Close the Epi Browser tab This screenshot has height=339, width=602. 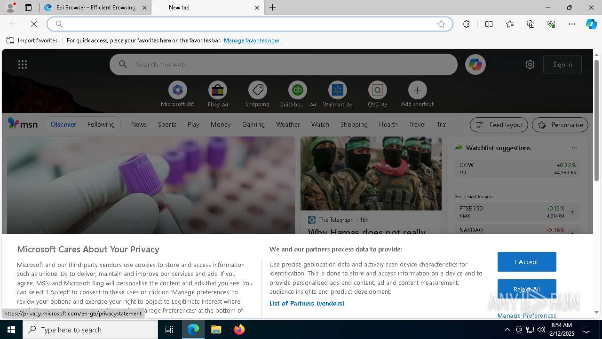point(144,8)
